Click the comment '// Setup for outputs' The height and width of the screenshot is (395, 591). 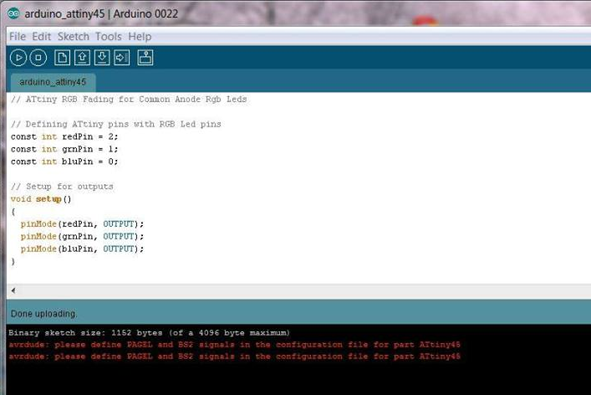click(x=62, y=187)
